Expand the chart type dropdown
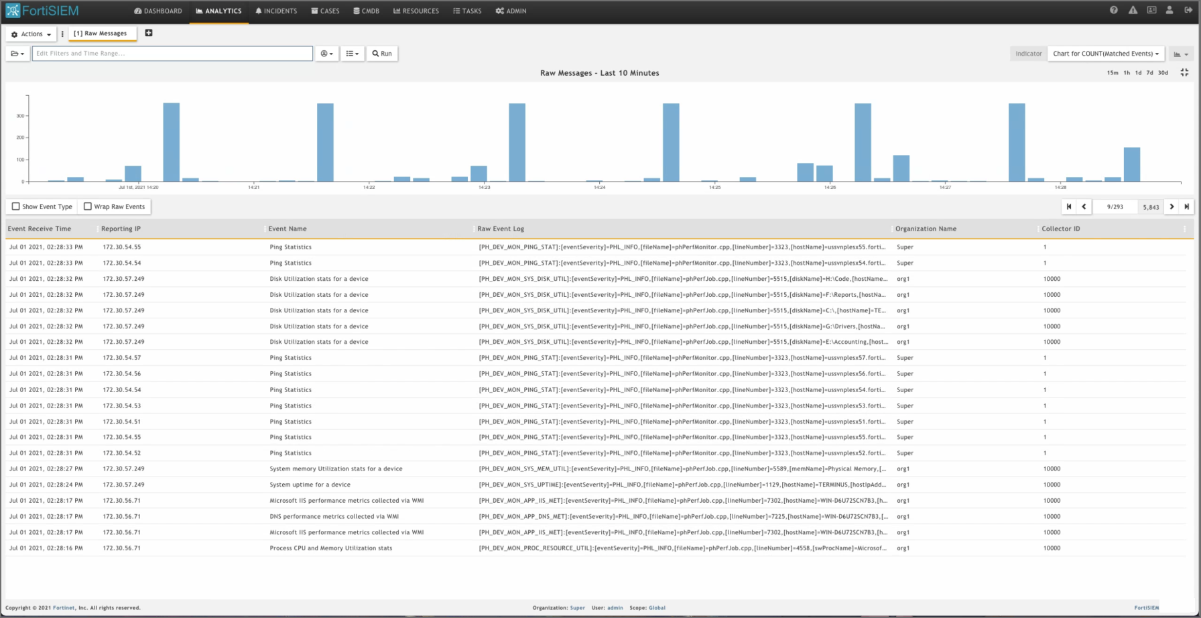The image size is (1201, 618). [1181, 54]
